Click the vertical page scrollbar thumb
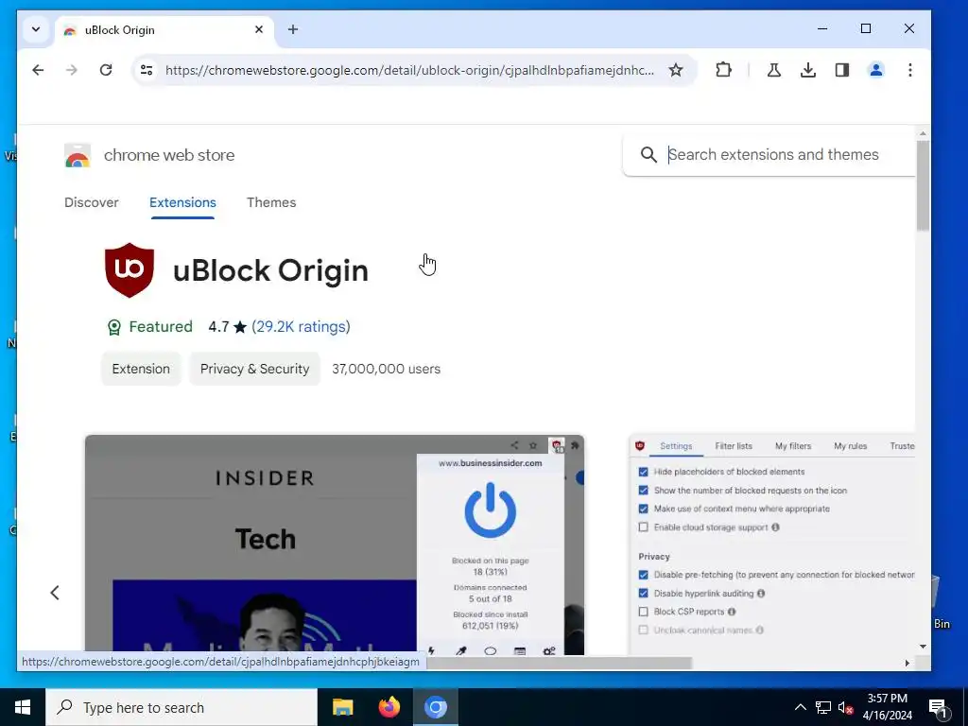 (x=923, y=185)
